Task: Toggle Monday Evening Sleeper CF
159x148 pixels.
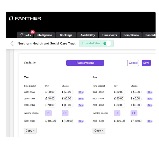Action: tap(65, 113)
